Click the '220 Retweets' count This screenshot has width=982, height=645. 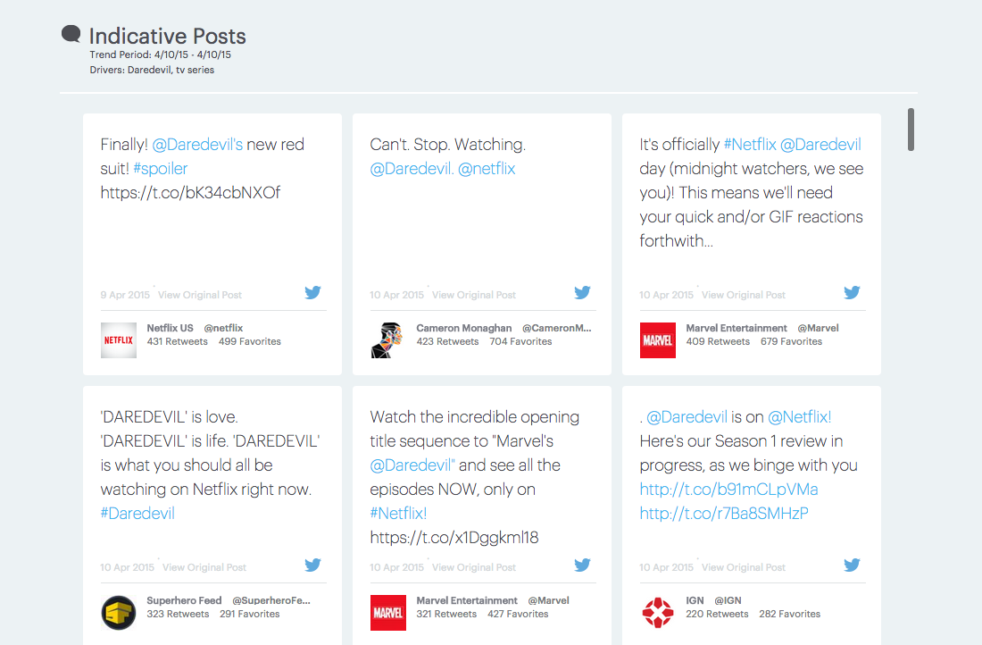click(x=717, y=615)
